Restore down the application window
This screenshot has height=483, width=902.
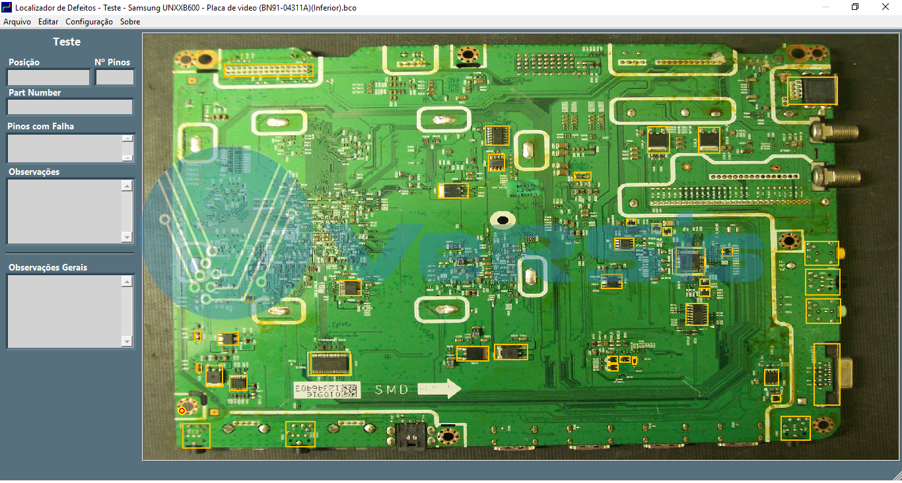(855, 7)
